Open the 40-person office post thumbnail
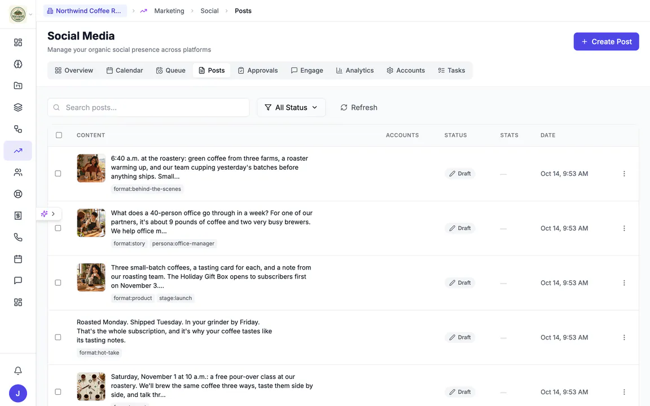 [x=91, y=223]
